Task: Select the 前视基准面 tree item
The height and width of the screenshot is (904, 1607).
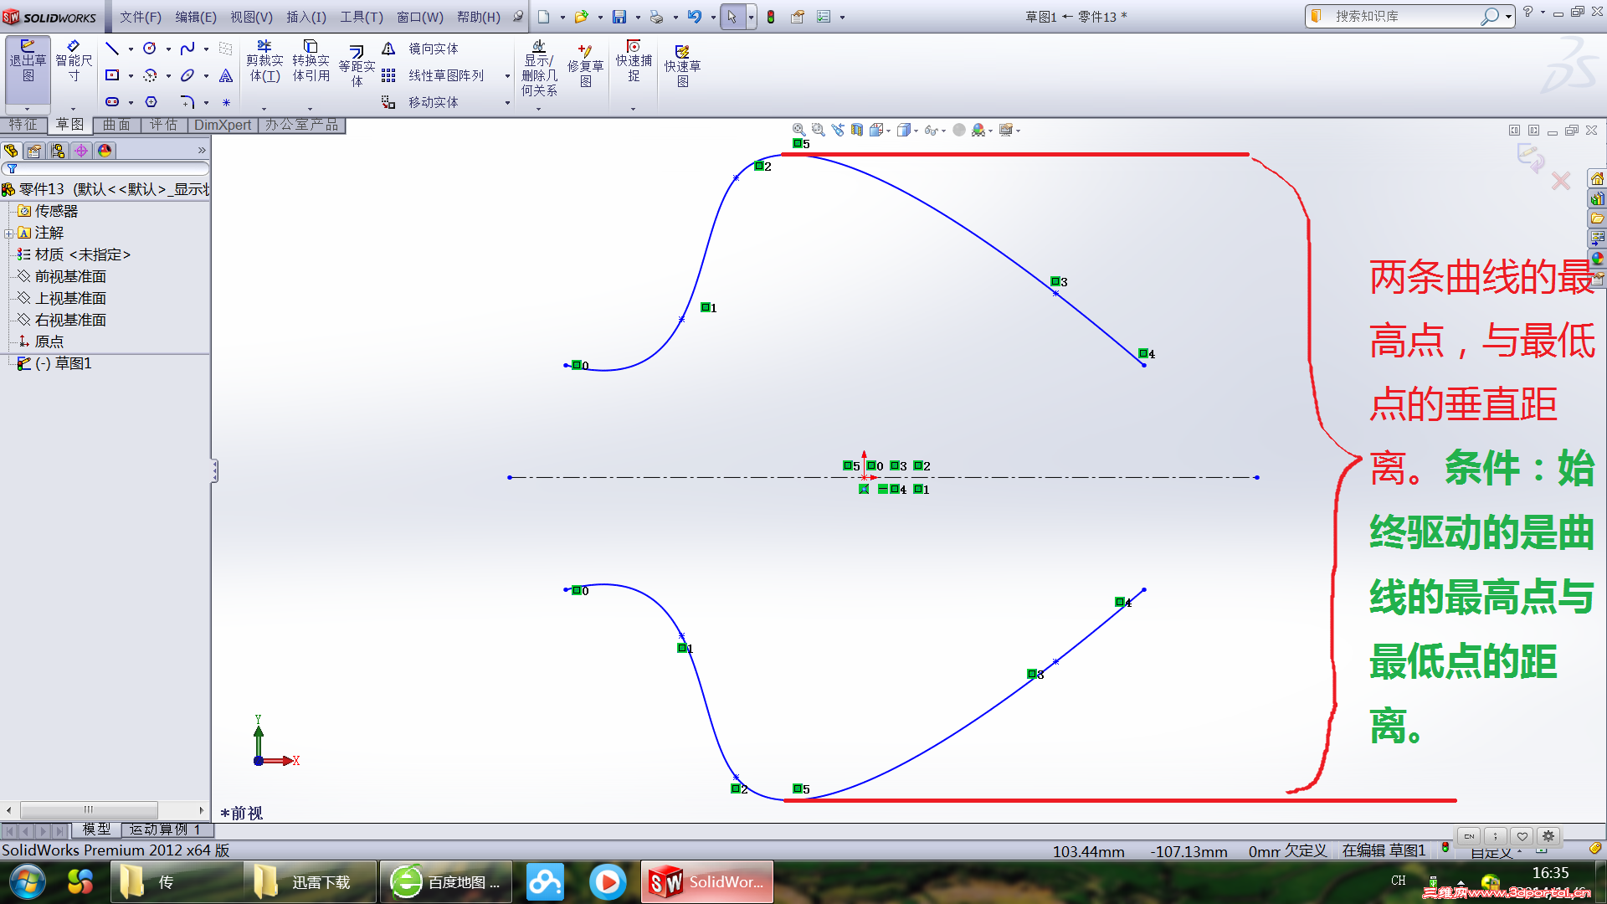Action: [70, 276]
